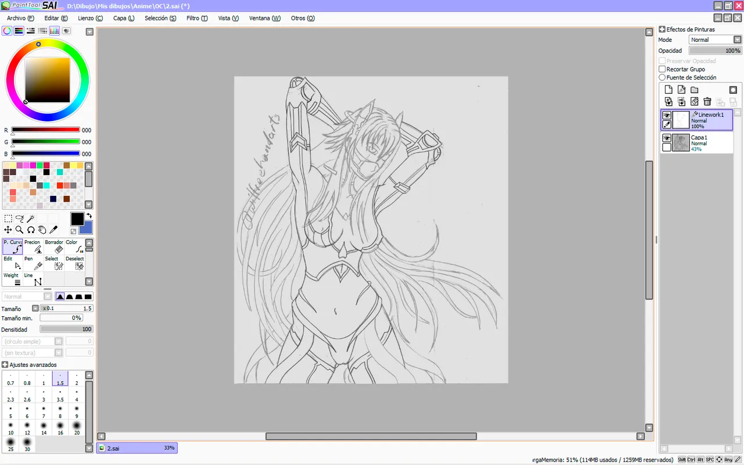This screenshot has width=744, height=465.
Task: Pick brush size 0.7 preset
Action: pyautogui.click(x=10, y=379)
